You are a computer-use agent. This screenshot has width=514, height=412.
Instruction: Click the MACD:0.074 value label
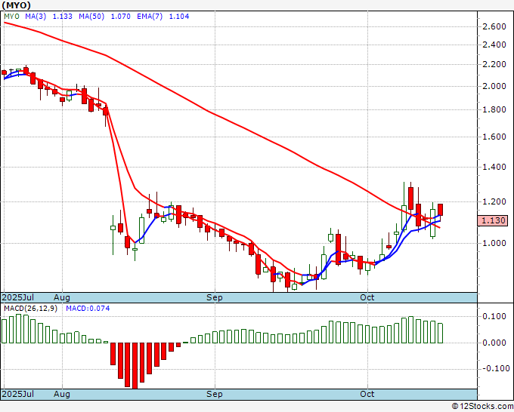pos(88,309)
